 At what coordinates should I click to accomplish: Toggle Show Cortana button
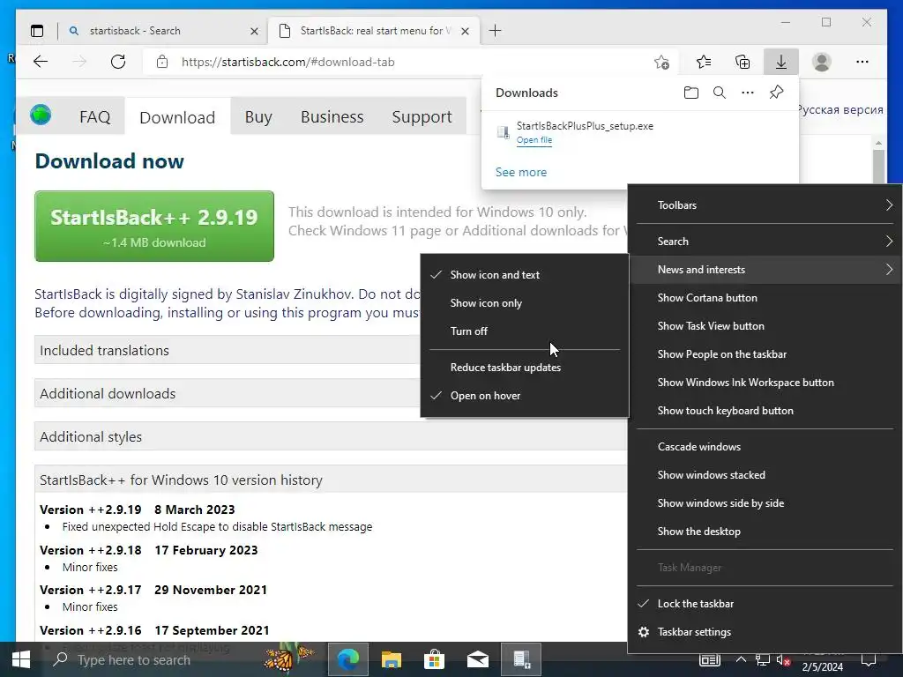(x=765, y=298)
